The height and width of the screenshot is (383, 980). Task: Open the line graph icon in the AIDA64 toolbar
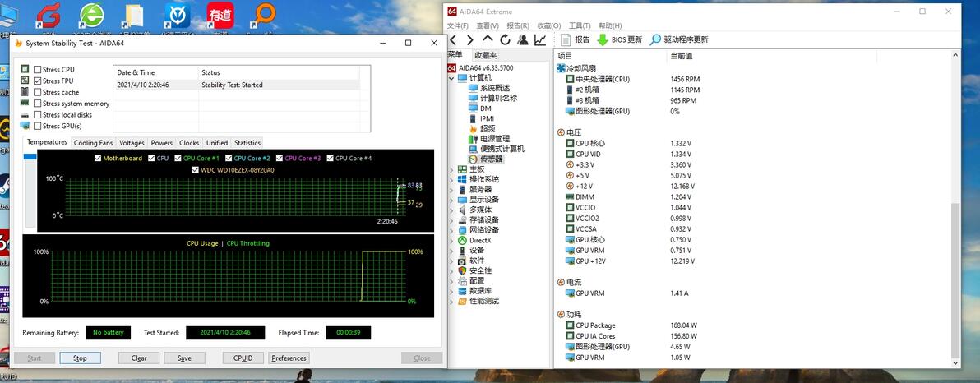click(540, 40)
